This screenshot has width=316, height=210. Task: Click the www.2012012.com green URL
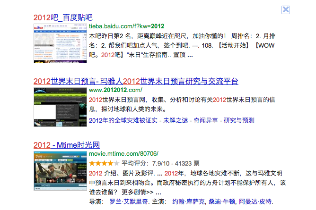coord(115,90)
